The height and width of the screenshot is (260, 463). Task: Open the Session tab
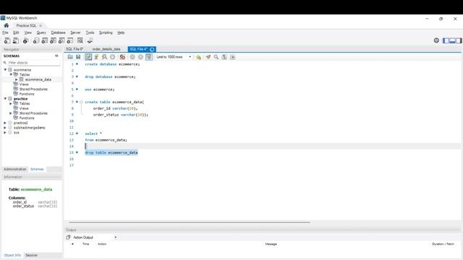pyautogui.click(x=31, y=255)
